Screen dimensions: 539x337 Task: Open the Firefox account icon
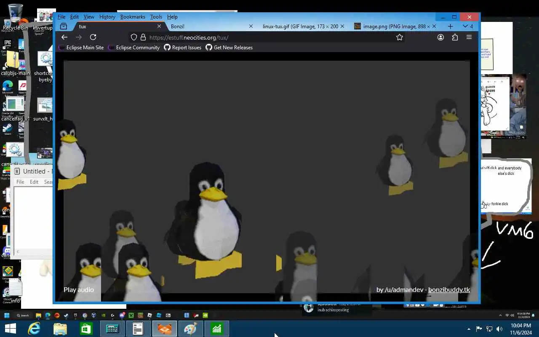click(x=440, y=37)
